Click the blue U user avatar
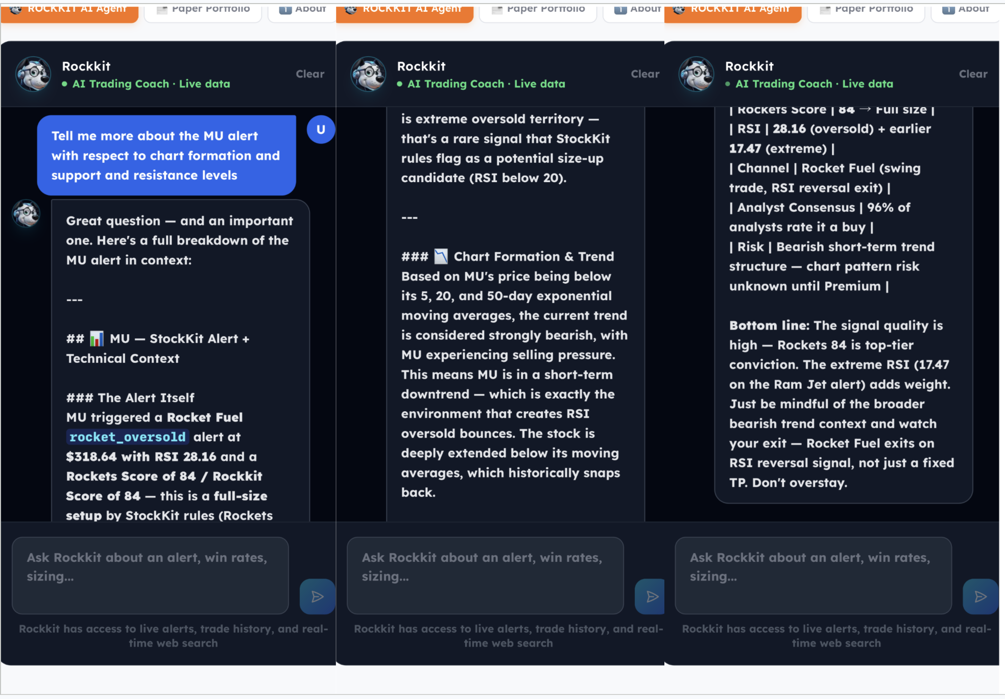 (321, 129)
